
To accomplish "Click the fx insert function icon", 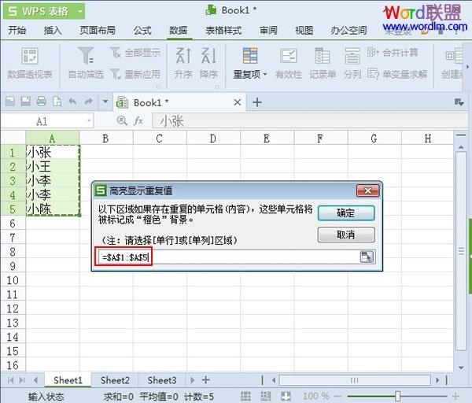I will [x=138, y=121].
